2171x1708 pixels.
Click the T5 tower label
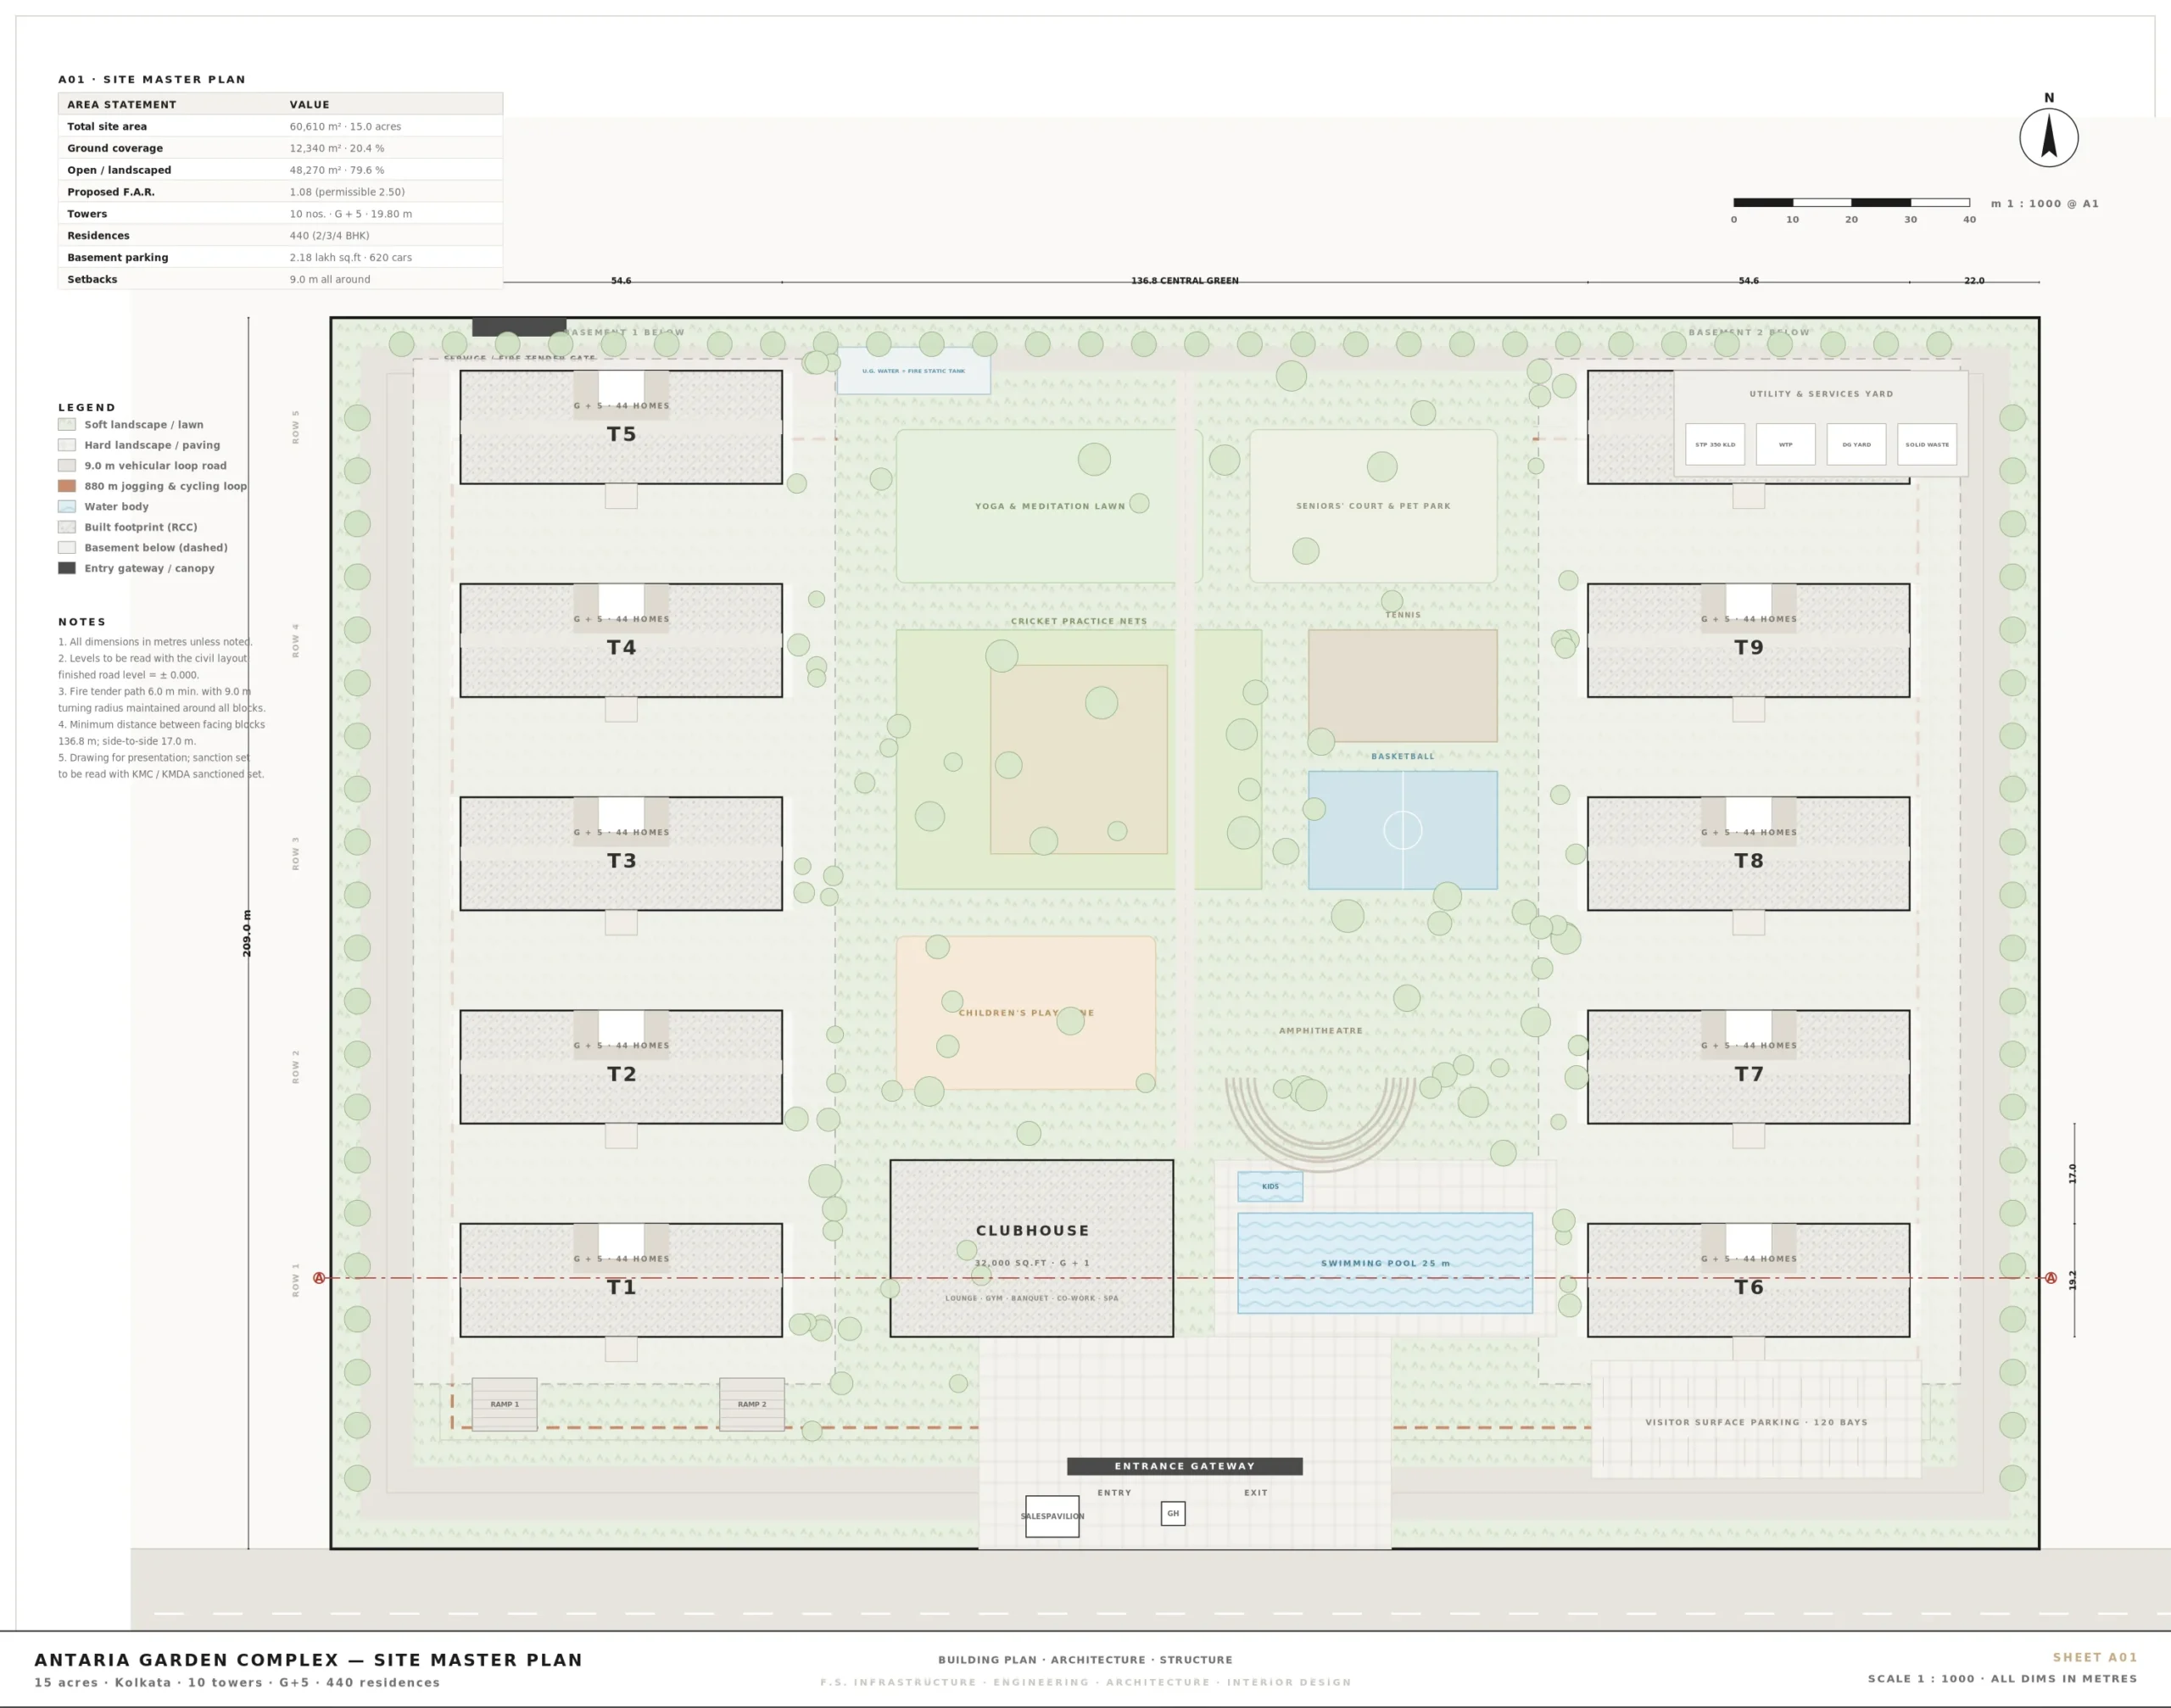tap(621, 434)
